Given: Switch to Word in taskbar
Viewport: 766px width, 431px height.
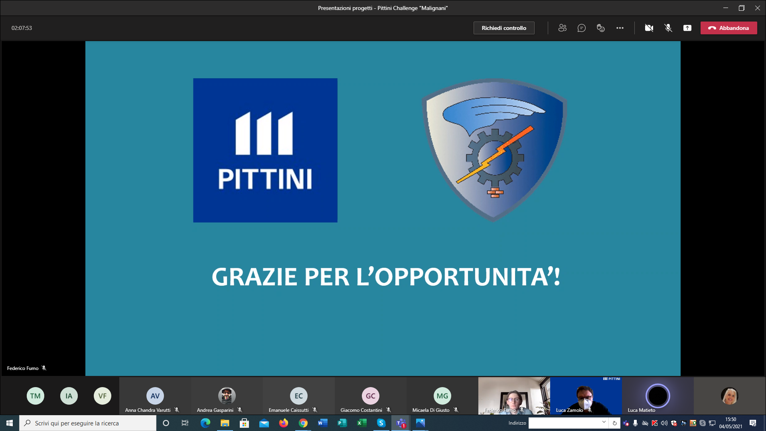Looking at the screenshot, I should (x=323, y=423).
